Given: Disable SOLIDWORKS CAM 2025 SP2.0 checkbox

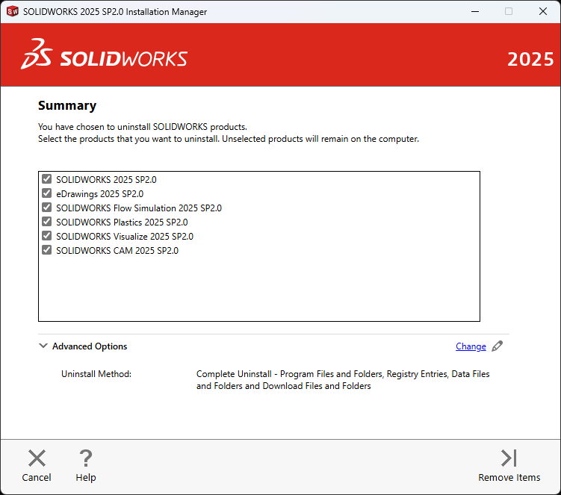Looking at the screenshot, I should pyautogui.click(x=47, y=250).
